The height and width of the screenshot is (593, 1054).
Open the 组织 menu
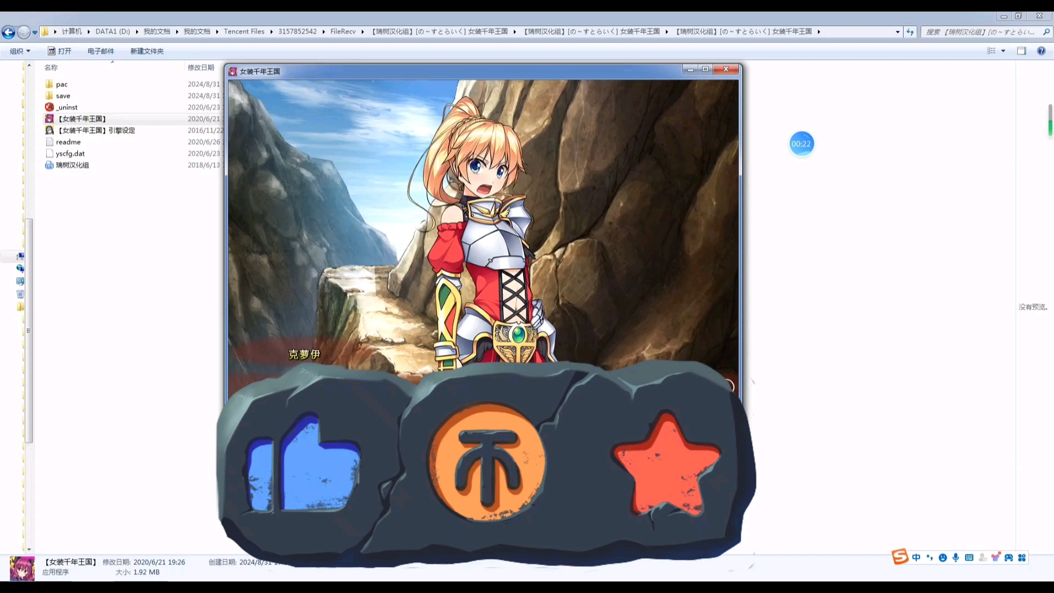click(x=20, y=51)
